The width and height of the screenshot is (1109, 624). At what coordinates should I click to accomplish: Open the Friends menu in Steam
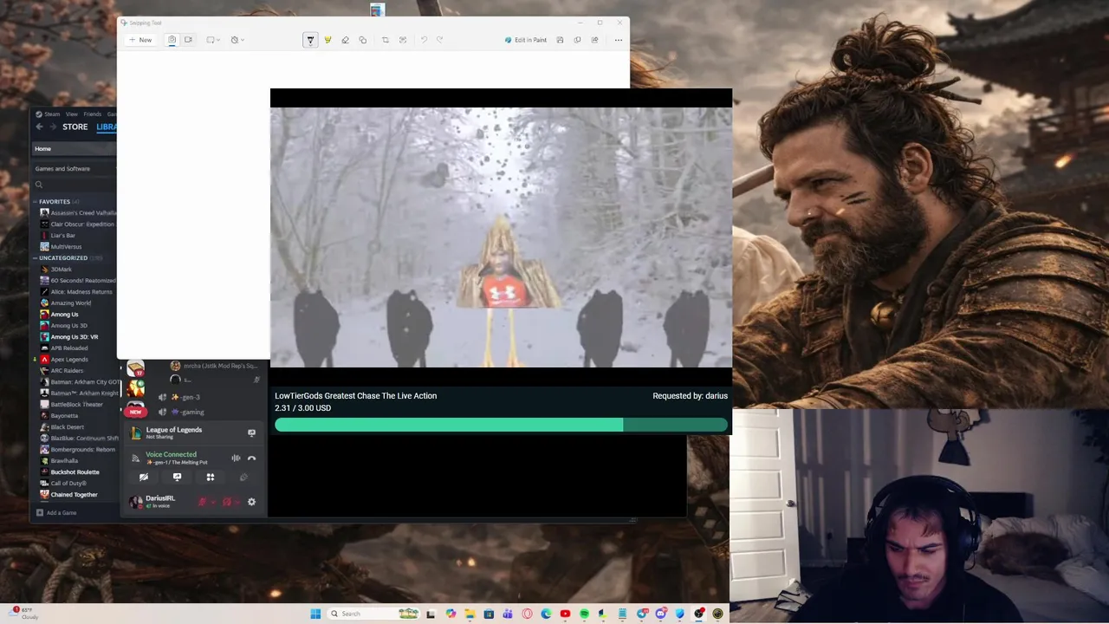[x=92, y=114]
